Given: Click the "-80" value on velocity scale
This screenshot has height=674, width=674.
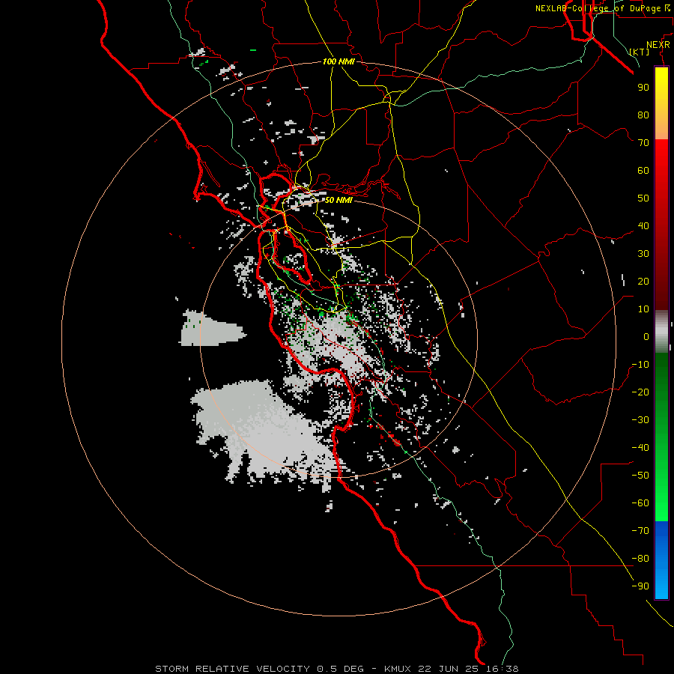Looking at the screenshot, I should 640,559.
